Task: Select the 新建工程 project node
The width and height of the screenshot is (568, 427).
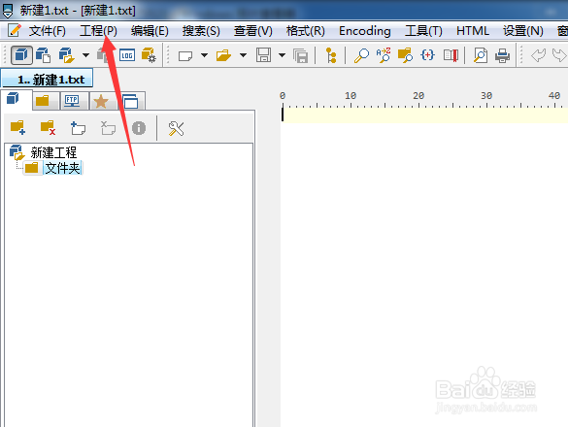Action: (53, 152)
